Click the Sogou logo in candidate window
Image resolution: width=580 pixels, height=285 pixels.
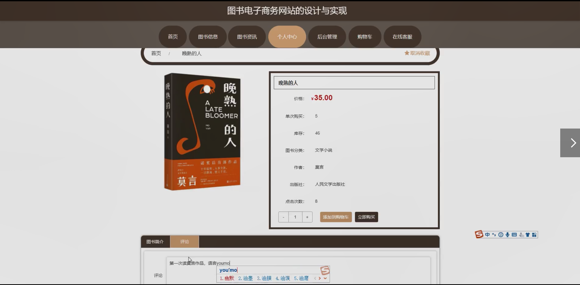325,270
